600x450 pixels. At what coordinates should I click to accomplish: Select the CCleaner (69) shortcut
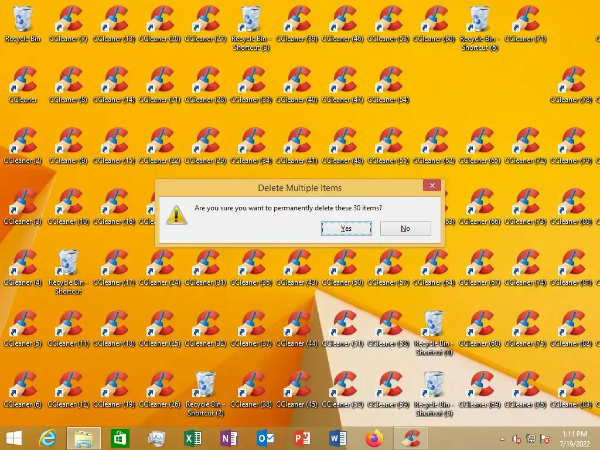click(479, 389)
